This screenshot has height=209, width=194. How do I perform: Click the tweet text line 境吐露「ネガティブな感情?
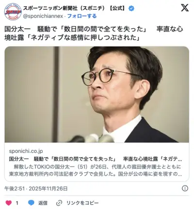[72, 38]
